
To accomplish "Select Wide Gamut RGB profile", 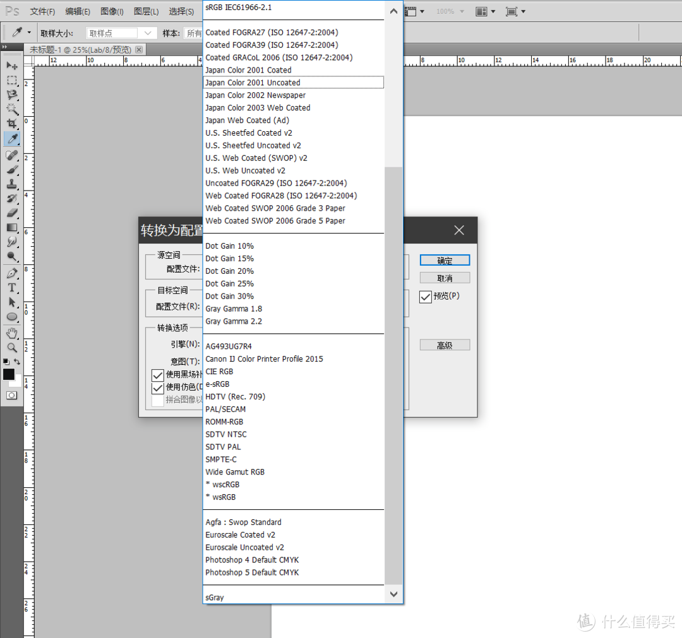I will 294,472.
